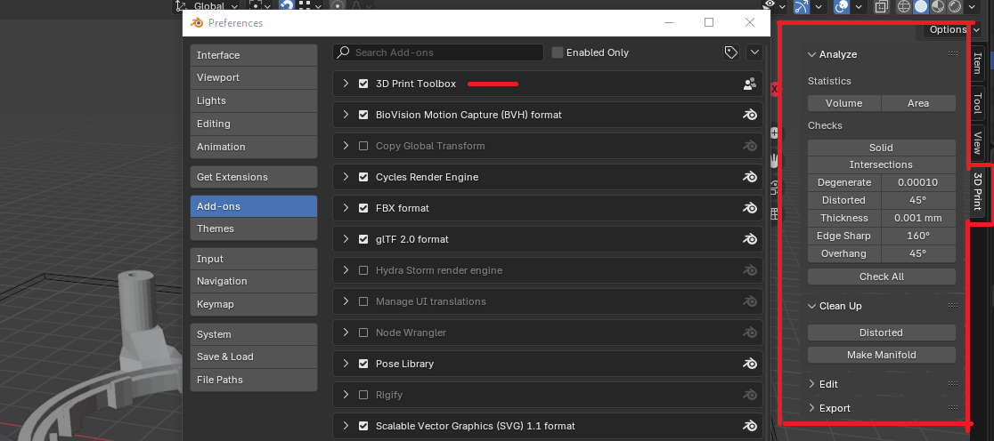Image resolution: width=994 pixels, height=441 pixels.
Task: Click the Blender logo icon on Scalable Vector Graphics row
Action: (x=750, y=426)
